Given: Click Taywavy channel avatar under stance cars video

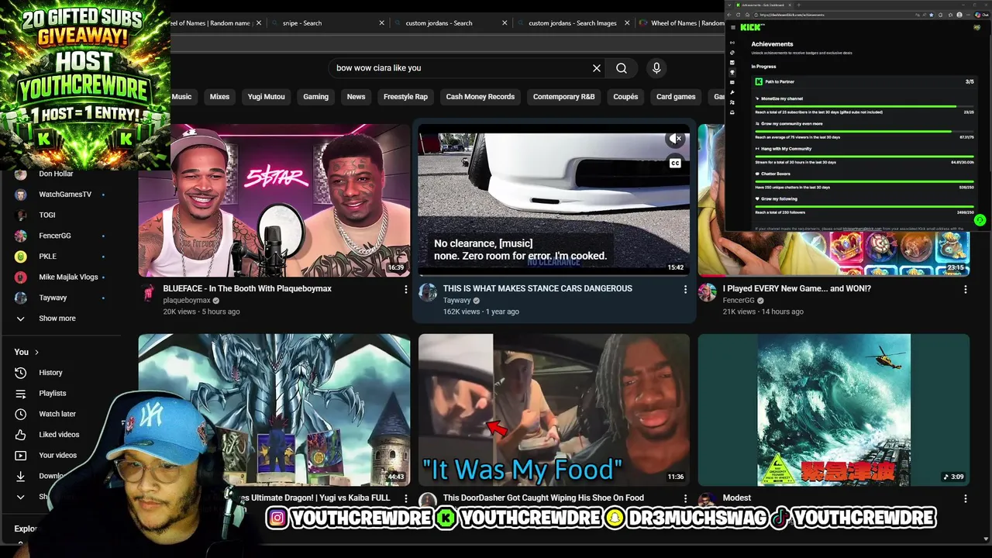Looking at the screenshot, I should (428, 292).
